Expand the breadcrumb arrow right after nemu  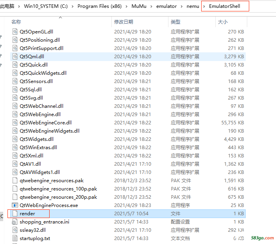203,6
